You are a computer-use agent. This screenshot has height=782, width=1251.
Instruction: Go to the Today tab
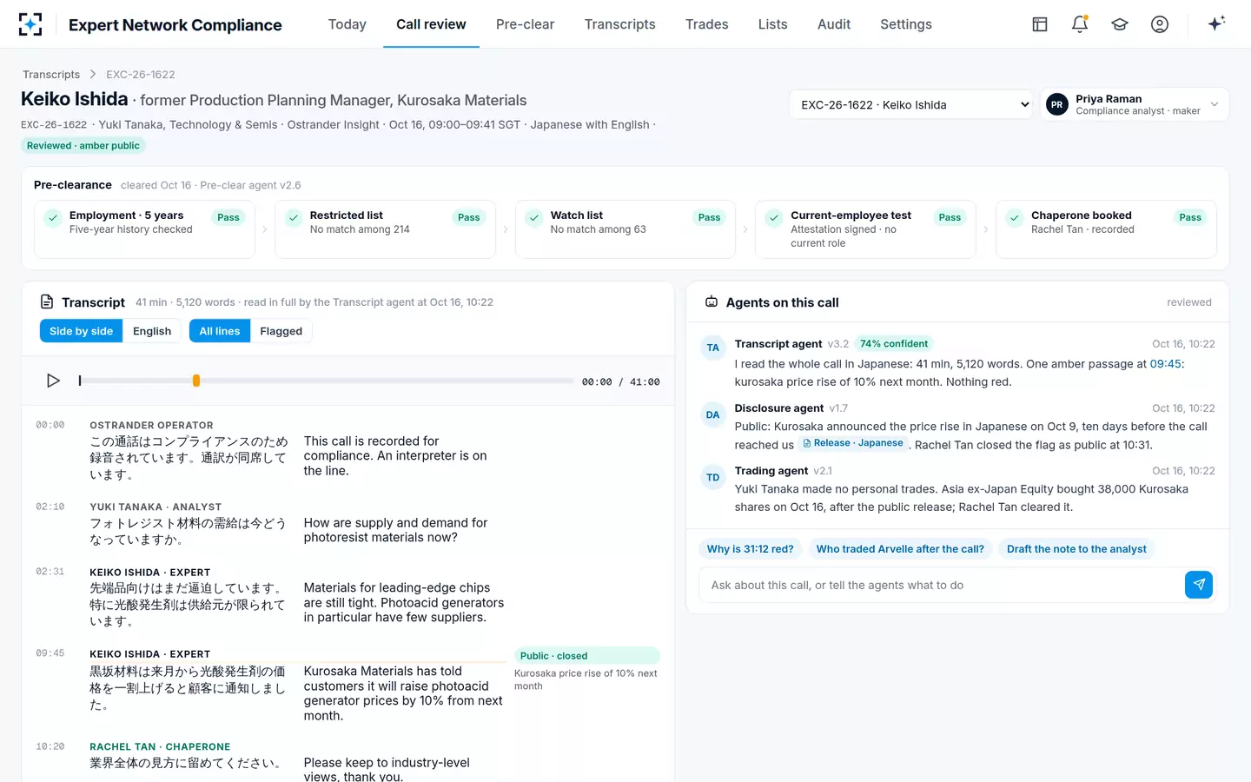347,24
